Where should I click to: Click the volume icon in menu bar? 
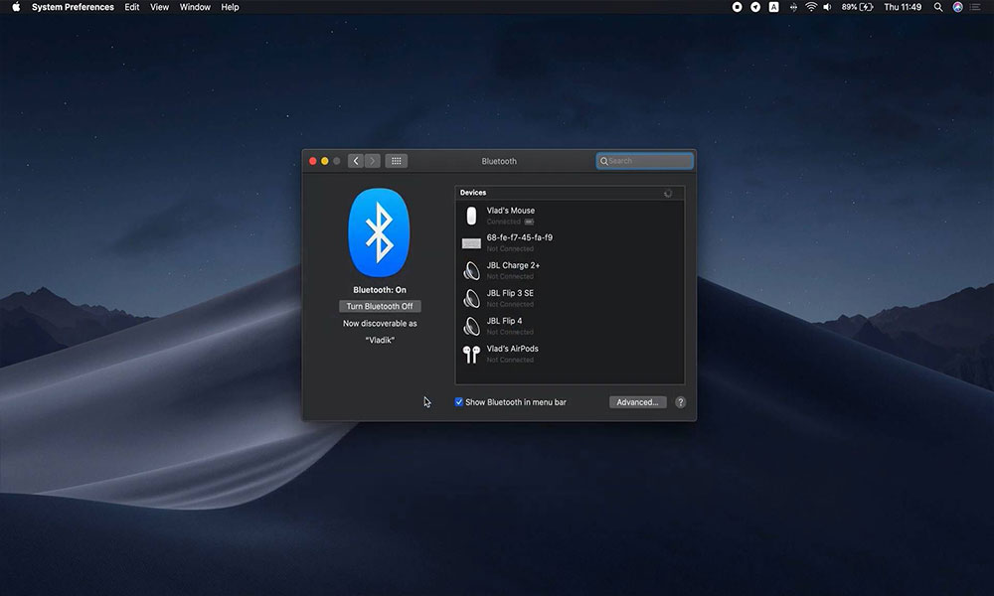[x=827, y=7]
